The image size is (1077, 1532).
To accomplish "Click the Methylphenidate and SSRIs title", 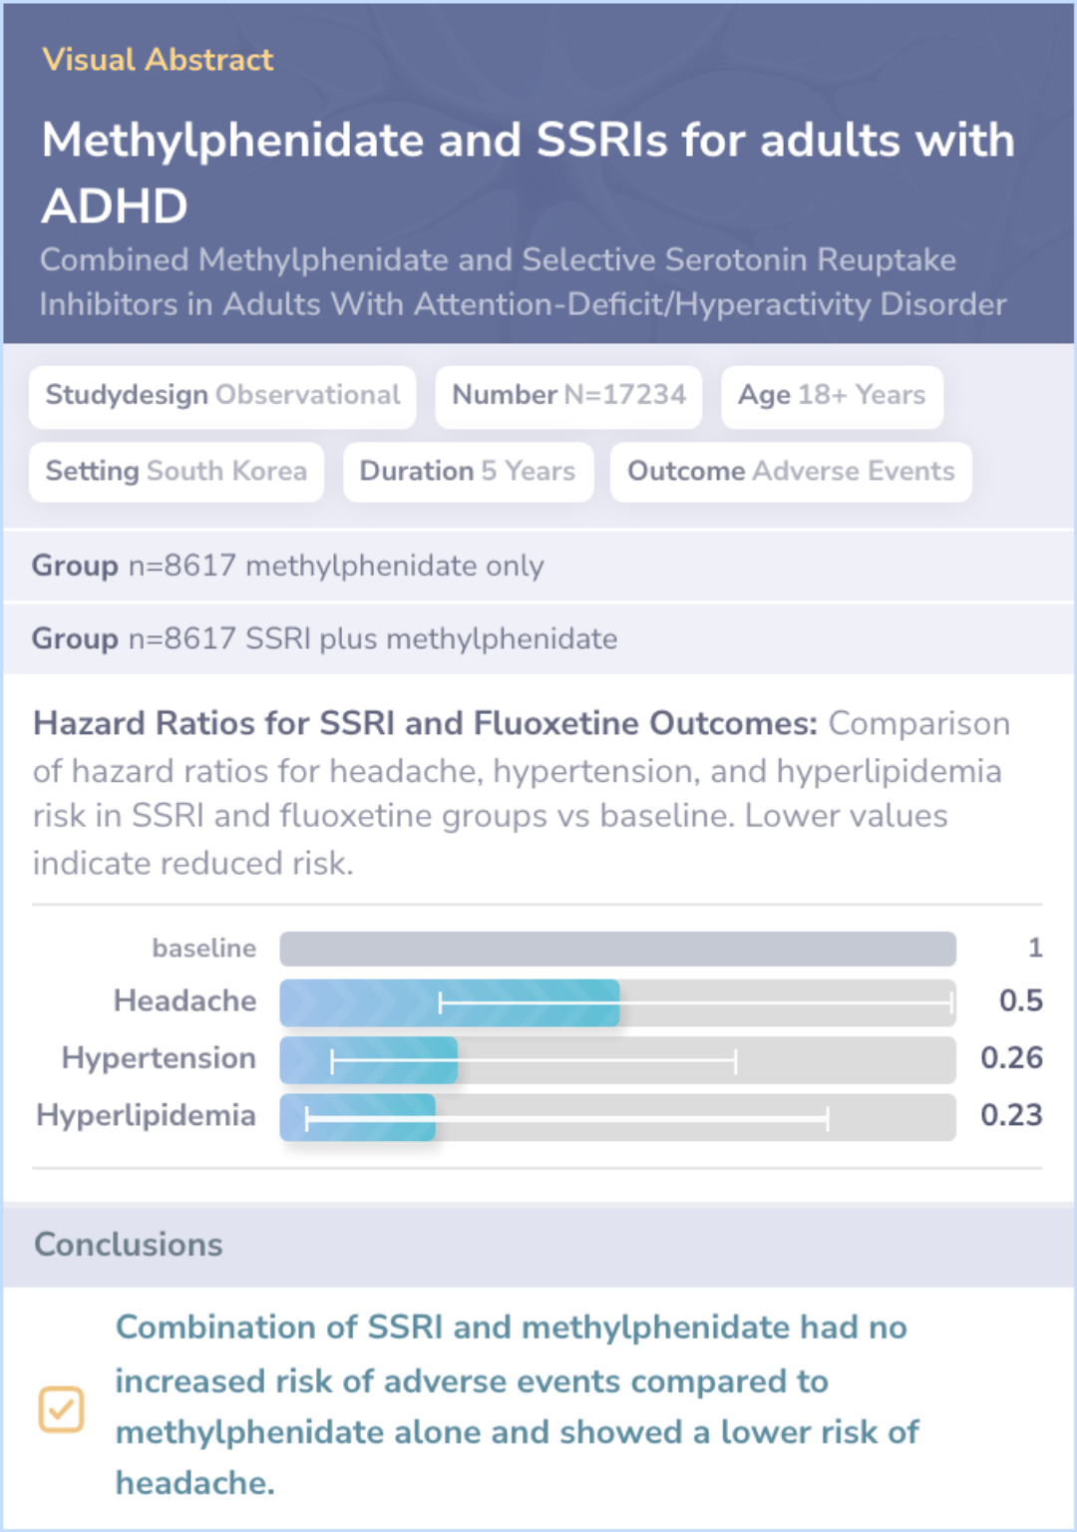I will click(x=528, y=173).
